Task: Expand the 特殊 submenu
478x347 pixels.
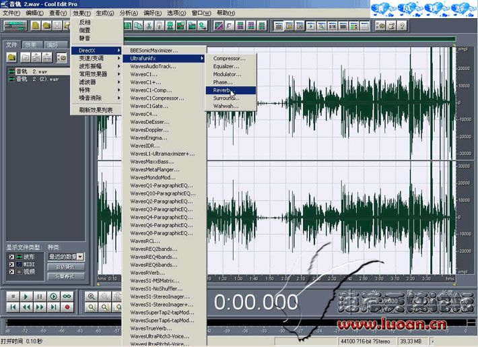Action: [x=96, y=90]
